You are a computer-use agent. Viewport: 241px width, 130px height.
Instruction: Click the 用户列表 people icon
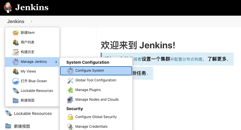[x=16, y=42]
